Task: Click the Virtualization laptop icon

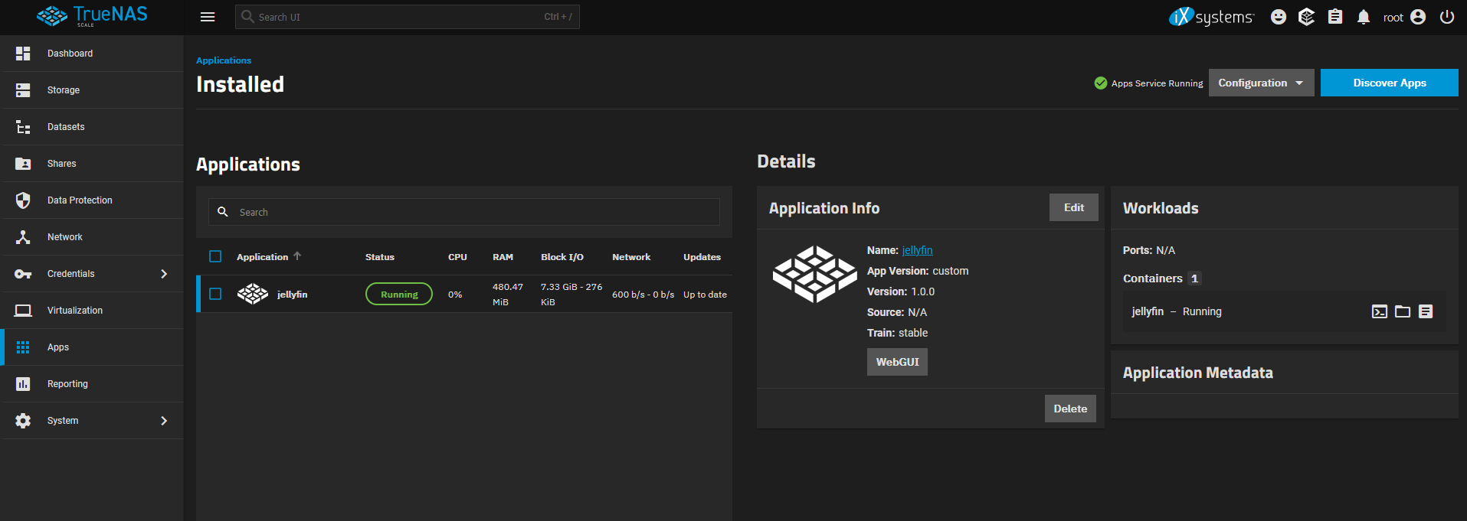Action: [x=23, y=311]
